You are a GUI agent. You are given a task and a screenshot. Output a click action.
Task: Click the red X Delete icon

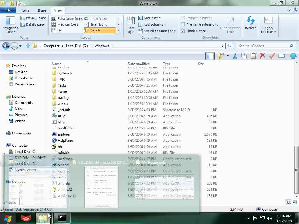263,56
